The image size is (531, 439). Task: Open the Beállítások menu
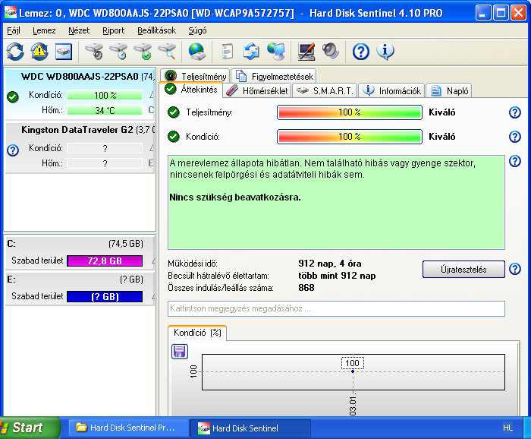click(156, 30)
